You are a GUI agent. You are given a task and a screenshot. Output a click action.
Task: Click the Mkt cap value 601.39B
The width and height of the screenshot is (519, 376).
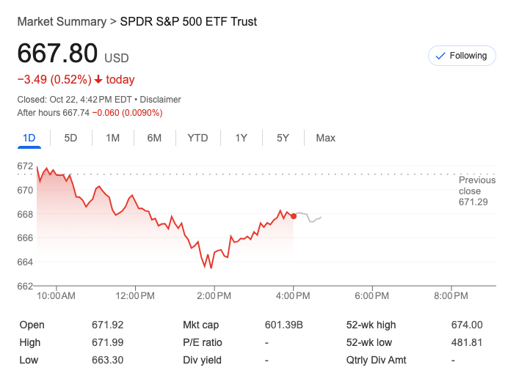(x=283, y=325)
